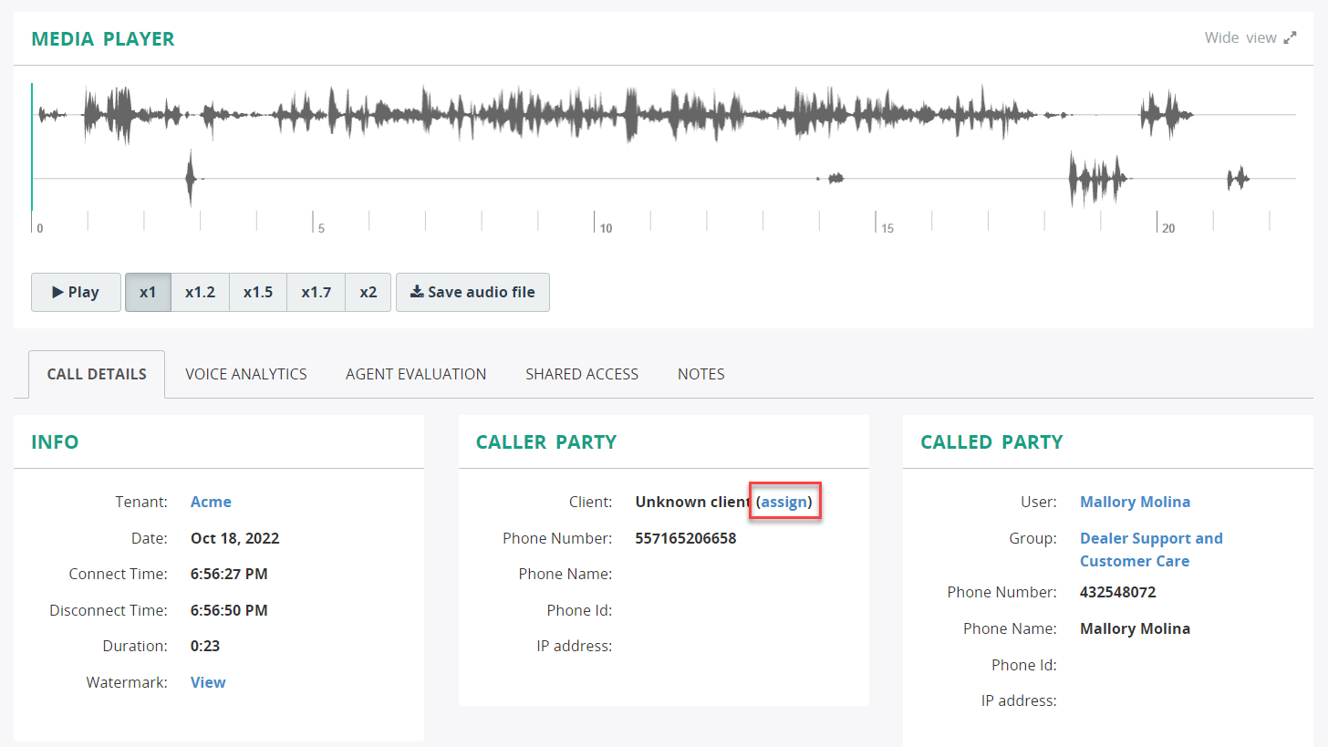Open the Notes tab
This screenshot has height=747, width=1328.
701,374
